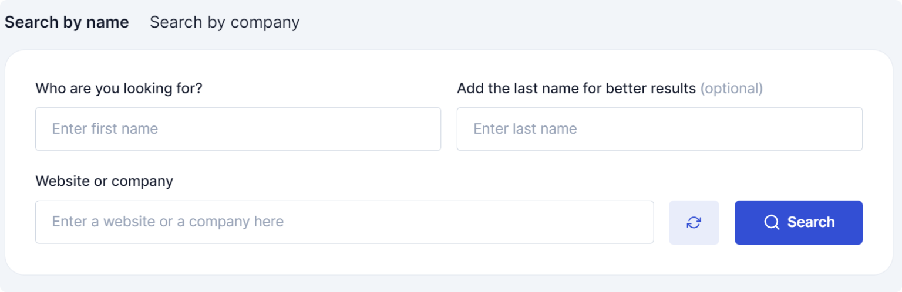Image resolution: width=902 pixels, height=292 pixels.
Task: Click the "Enter last name" placeholder text
Action: (x=525, y=129)
